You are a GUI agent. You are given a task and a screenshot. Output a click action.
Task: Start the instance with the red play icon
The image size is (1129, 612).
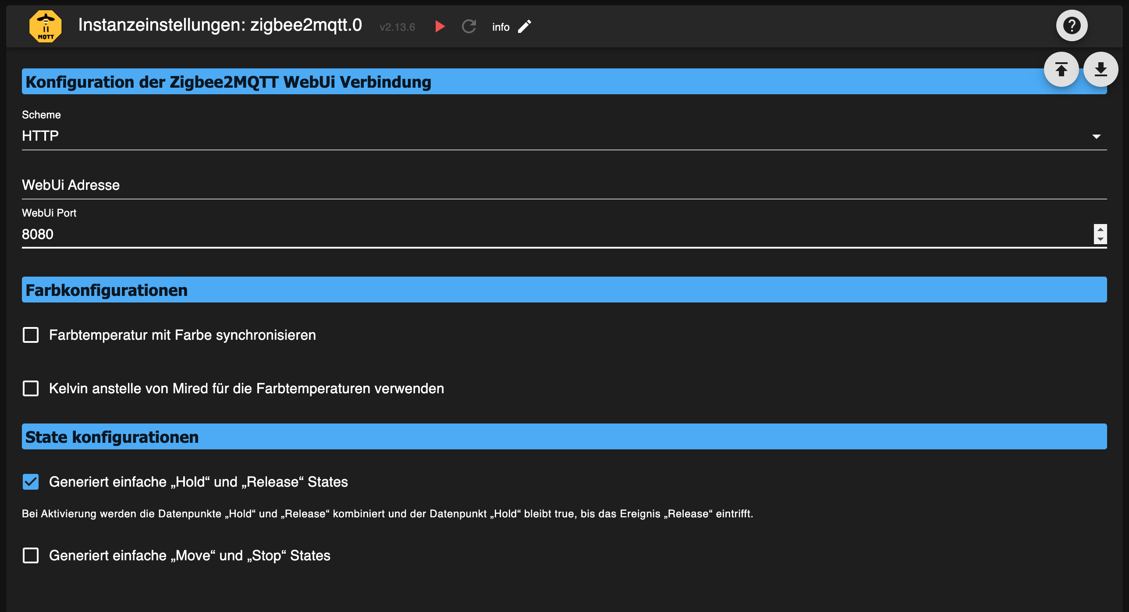(x=440, y=26)
